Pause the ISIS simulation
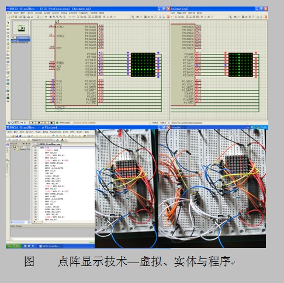284x283 pixels. (x=45, y=123)
